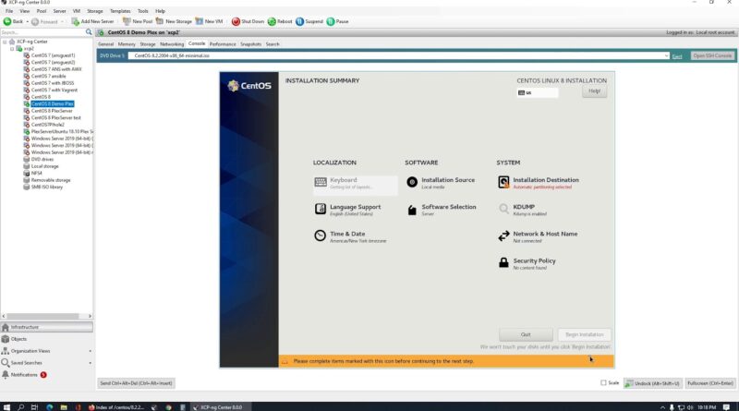Select PlexServerUbuntu 18.10 VM
This screenshot has height=411, width=739.
62,131
